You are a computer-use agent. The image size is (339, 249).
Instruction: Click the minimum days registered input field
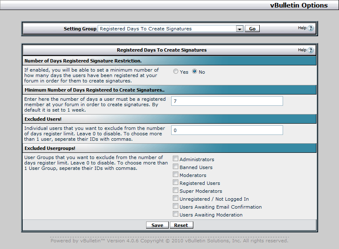click(227, 101)
